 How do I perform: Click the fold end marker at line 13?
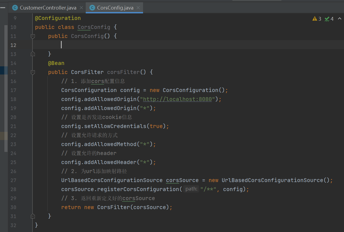(33, 54)
